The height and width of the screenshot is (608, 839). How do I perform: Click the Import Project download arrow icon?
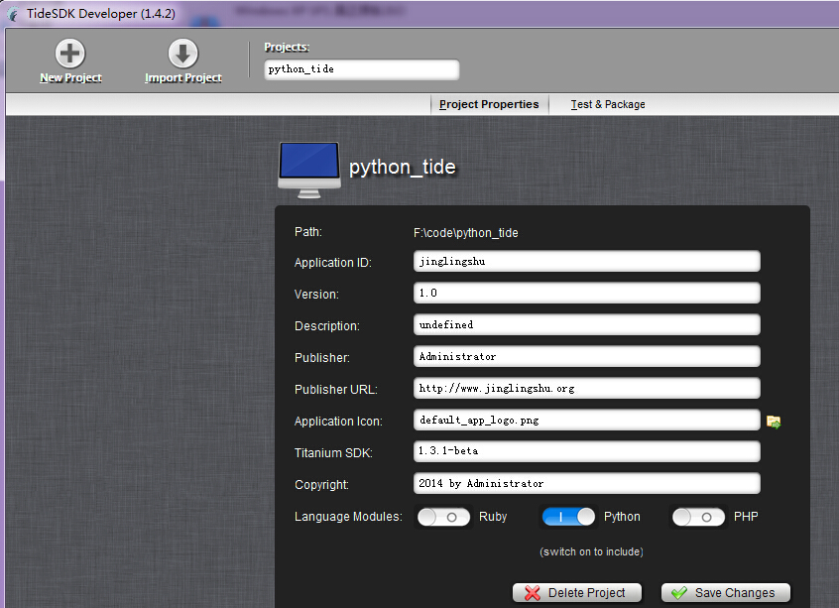click(x=183, y=53)
